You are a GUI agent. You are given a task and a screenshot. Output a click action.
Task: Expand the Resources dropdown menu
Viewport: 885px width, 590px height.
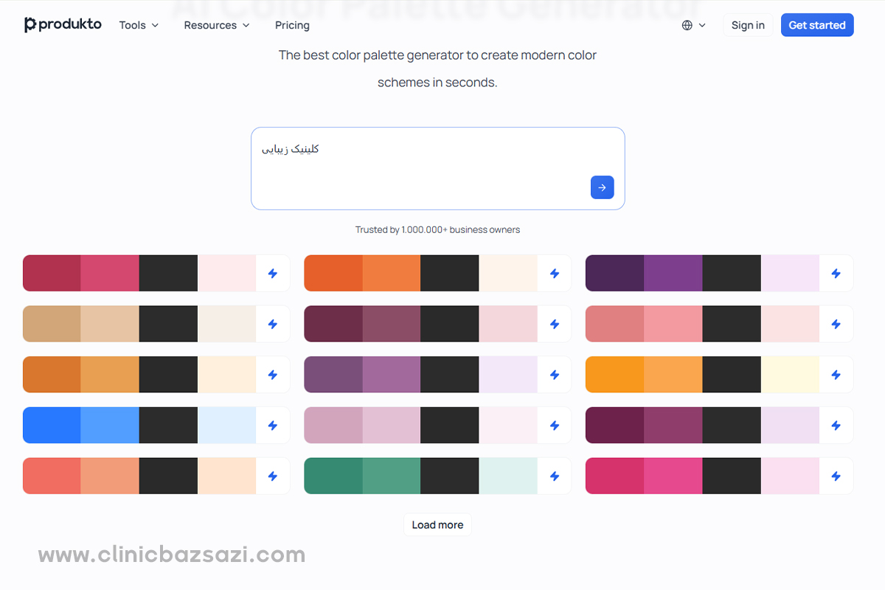click(217, 25)
